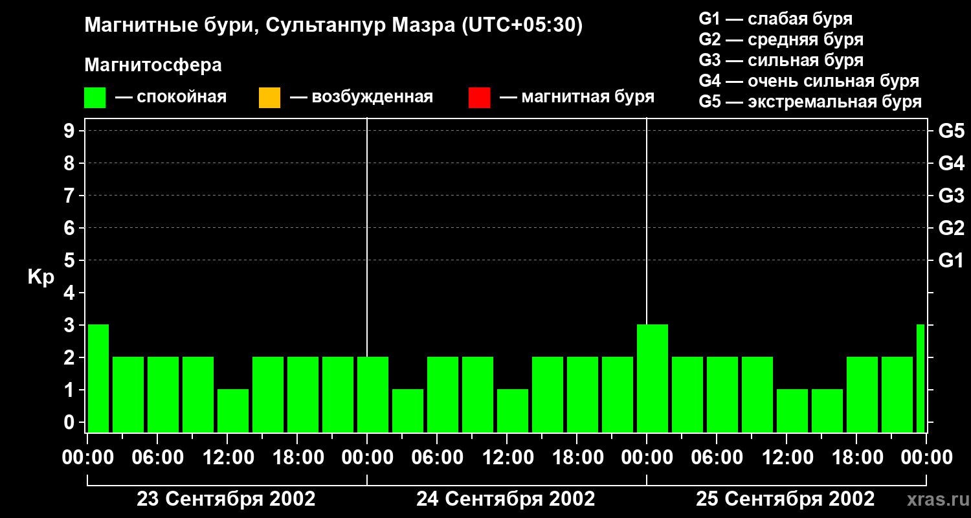Click the '9' value on the Kp axis
This screenshot has height=518, width=971.
(71, 131)
